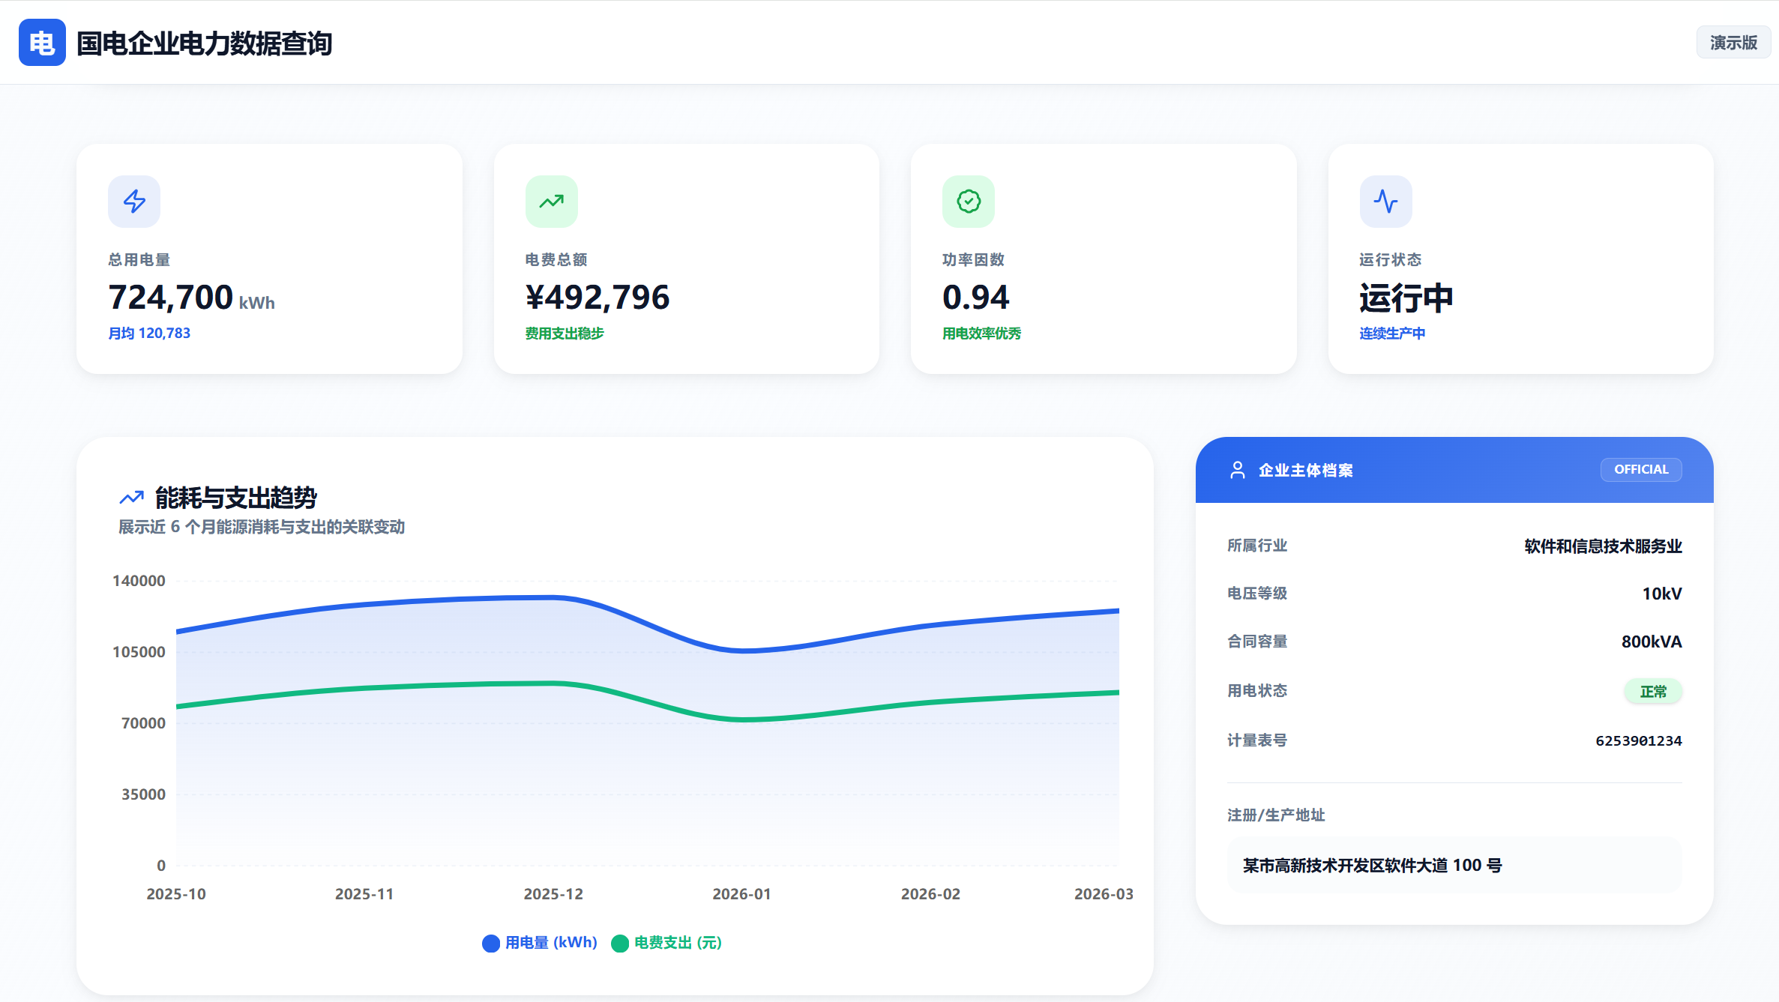Screen dimensions: 1779x1002
Task: Click the 软件和信息技术服务业 industry value
Action: 1603,546
